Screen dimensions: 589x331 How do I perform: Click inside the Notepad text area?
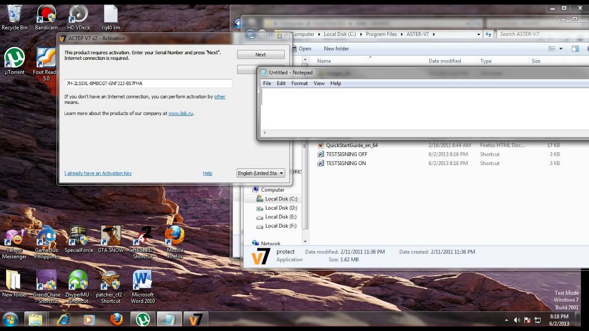pyautogui.click(x=424, y=108)
